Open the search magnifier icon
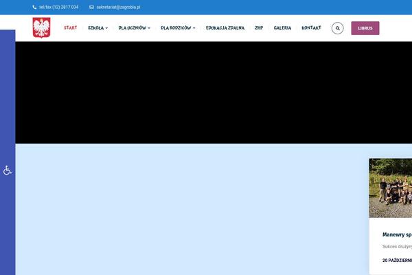This screenshot has height=275, width=412. 337,28
